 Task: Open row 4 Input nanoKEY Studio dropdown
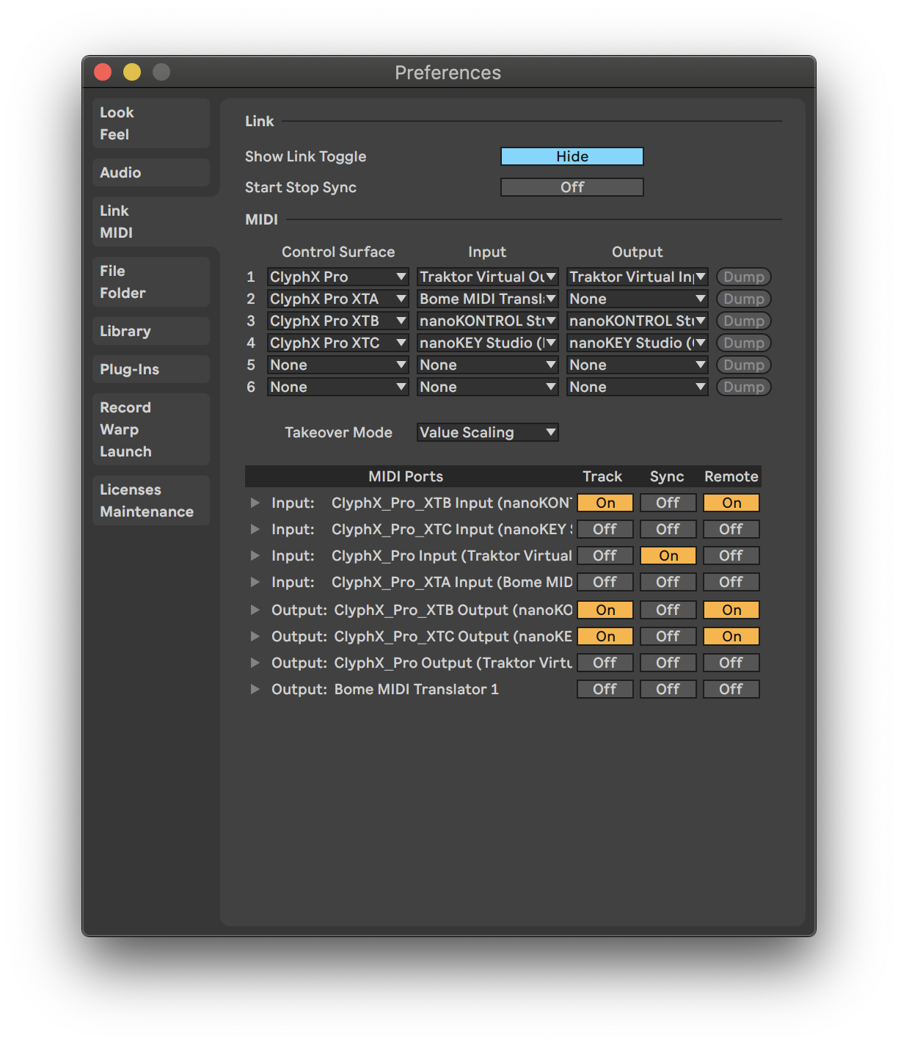coord(488,343)
